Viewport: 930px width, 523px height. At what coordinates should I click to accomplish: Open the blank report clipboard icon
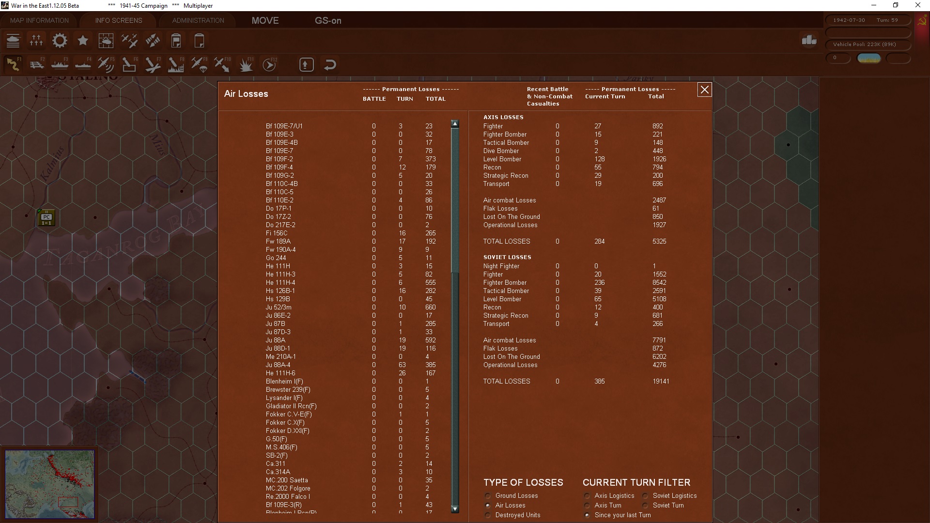(199, 41)
